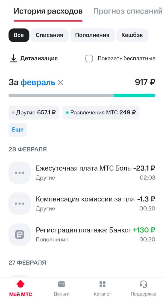Switch to the Прогноз списаний tab
164x301 pixels.
(128, 11)
